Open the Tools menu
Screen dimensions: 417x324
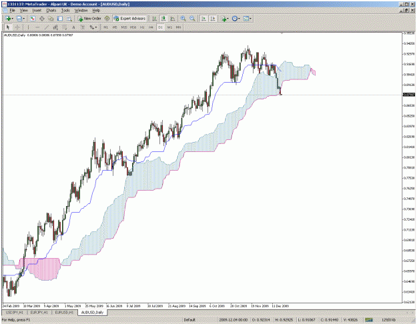(65, 11)
